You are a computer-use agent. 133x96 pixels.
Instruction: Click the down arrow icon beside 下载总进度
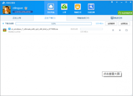[x=3, y=23]
